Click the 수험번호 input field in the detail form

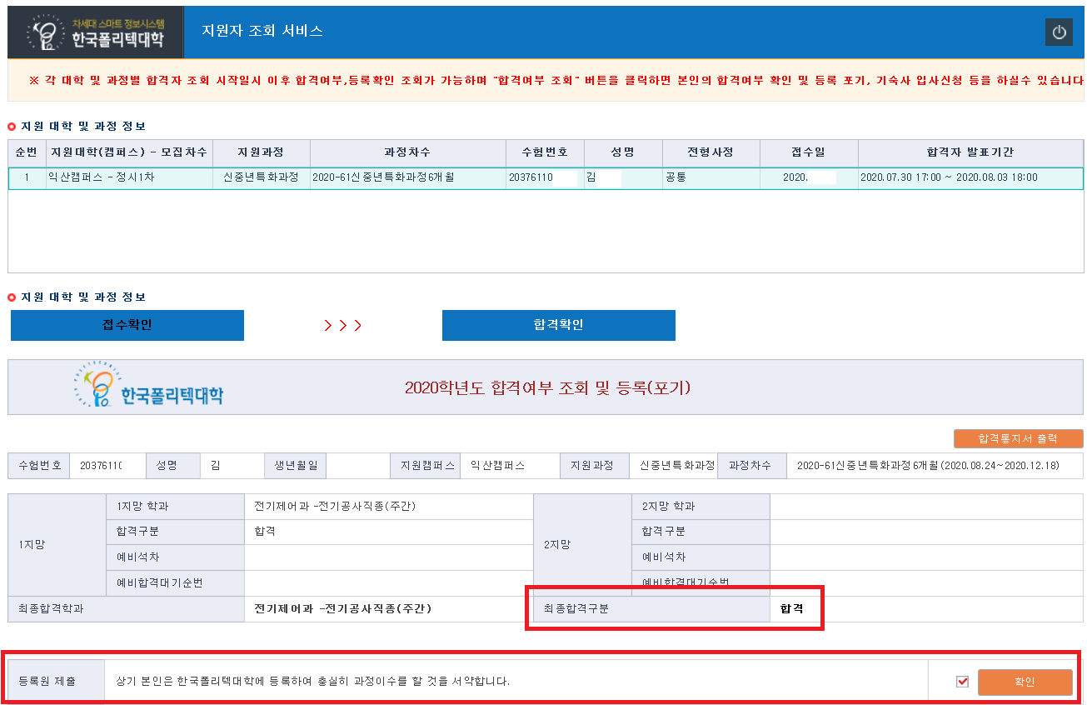click(x=107, y=466)
